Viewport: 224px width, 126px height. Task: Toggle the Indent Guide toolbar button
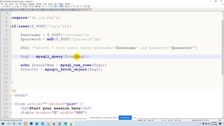tap(61, 6)
